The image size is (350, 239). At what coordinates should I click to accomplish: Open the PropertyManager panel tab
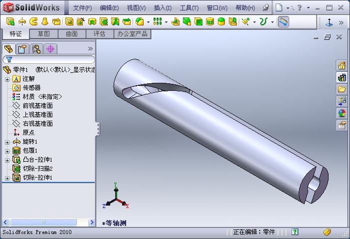[x=22, y=49]
